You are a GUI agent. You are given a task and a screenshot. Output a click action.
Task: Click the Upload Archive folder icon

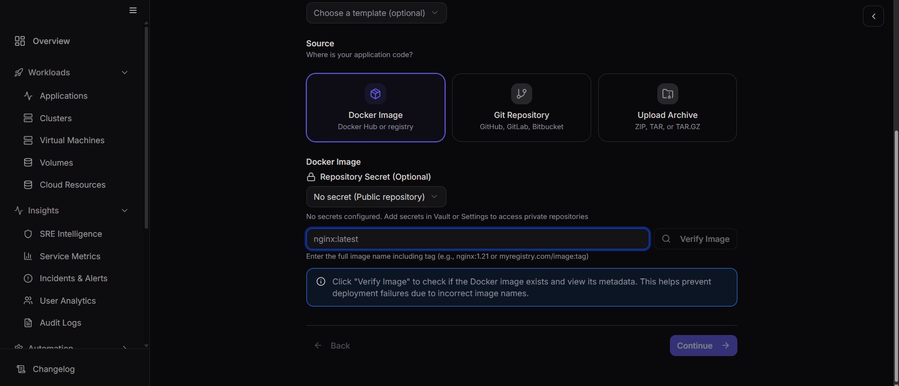(x=667, y=94)
